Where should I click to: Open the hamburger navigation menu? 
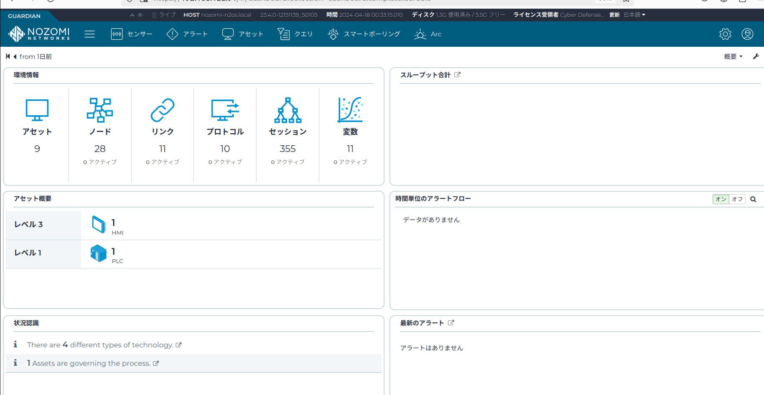tap(89, 34)
